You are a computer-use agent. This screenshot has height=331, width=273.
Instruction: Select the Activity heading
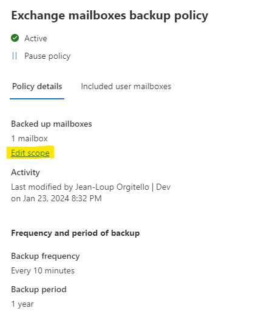point(25,172)
